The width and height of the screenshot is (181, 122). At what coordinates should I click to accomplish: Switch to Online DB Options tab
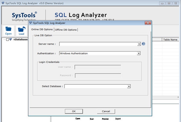[x=42, y=29]
